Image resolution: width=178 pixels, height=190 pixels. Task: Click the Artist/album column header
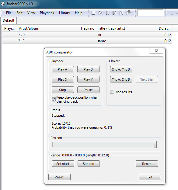coord(47,28)
